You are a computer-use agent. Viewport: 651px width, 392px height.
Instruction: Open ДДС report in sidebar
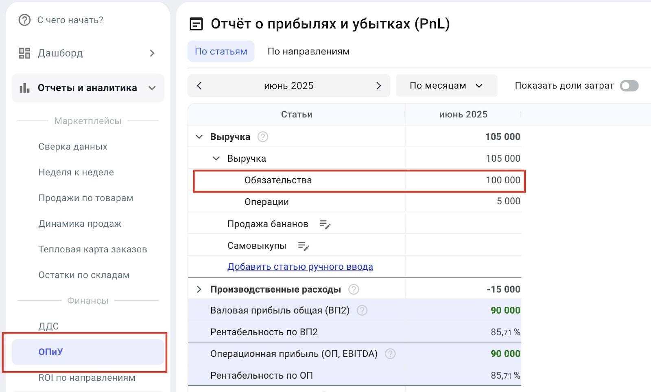pyautogui.click(x=48, y=326)
